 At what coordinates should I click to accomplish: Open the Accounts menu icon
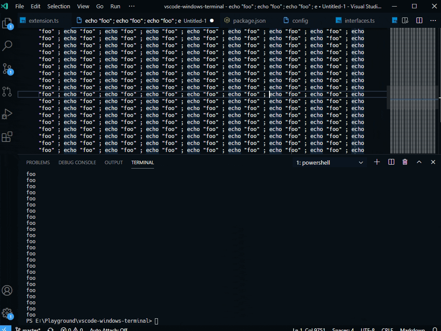pos(7,290)
